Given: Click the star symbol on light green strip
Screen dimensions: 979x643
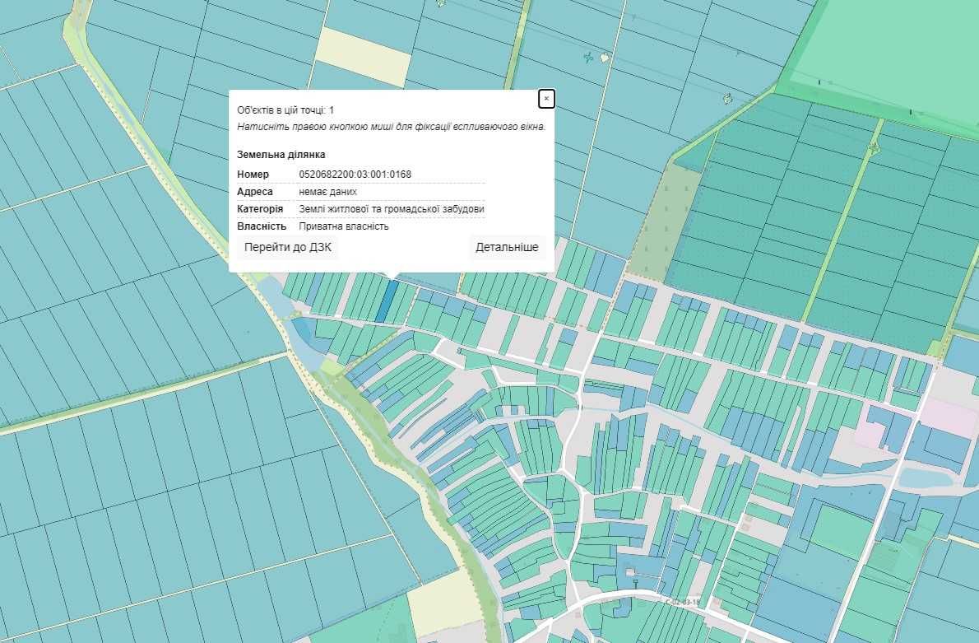Looking at the screenshot, I should pos(874,147).
